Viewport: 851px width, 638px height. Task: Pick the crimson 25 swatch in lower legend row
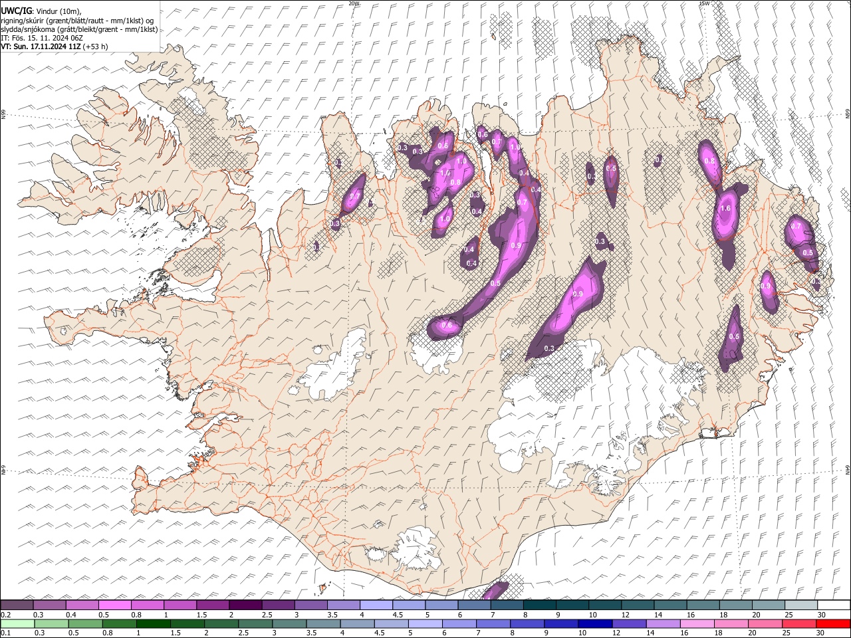798,624
